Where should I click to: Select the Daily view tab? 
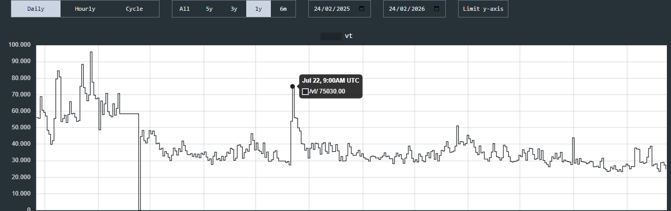pyautogui.click(x=36, y=9)
